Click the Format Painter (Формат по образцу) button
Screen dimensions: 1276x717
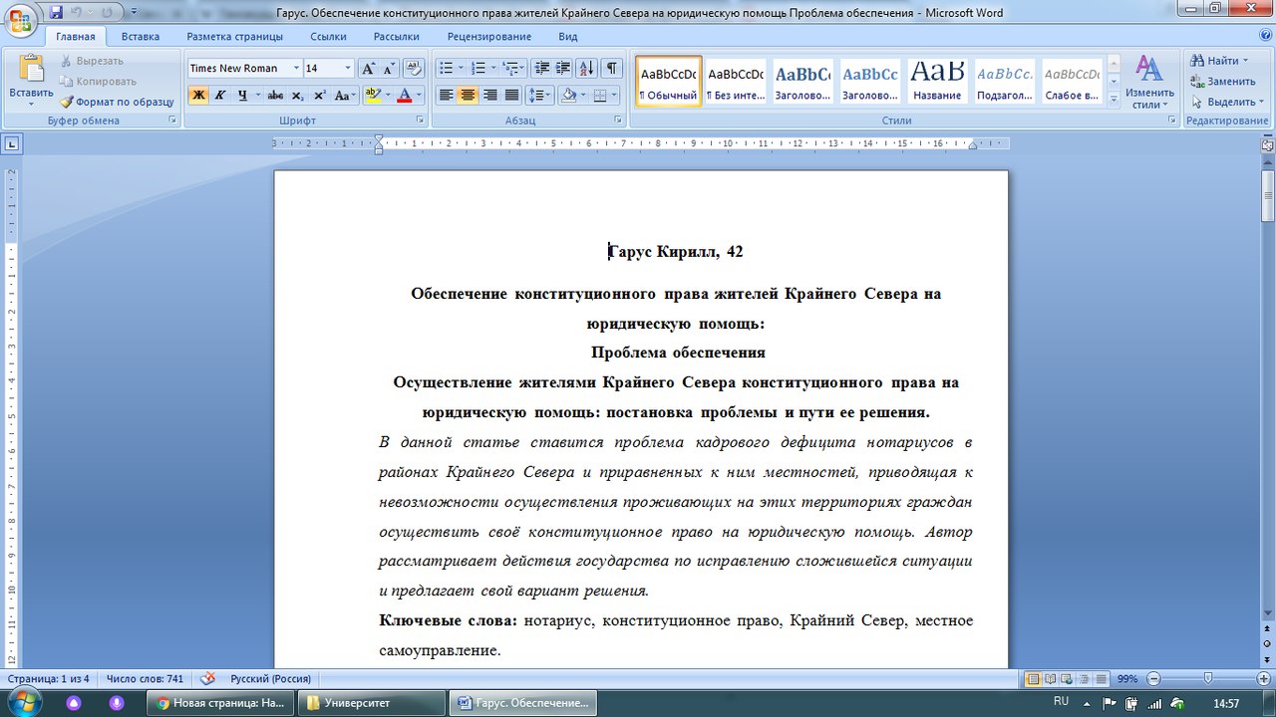117,102
